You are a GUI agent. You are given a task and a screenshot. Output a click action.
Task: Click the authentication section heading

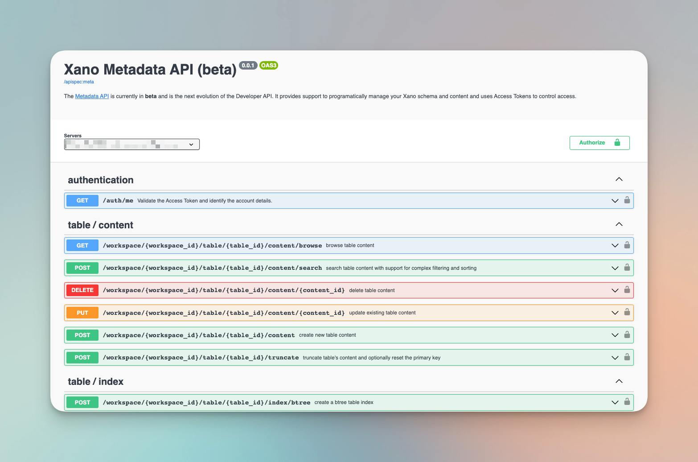pos(101,180)
